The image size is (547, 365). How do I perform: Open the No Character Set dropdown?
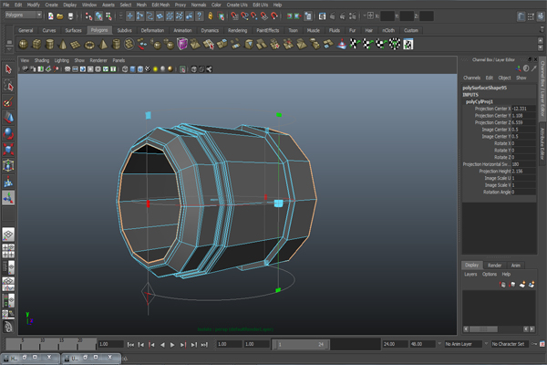pyautogui.click(x=510, y=344)
